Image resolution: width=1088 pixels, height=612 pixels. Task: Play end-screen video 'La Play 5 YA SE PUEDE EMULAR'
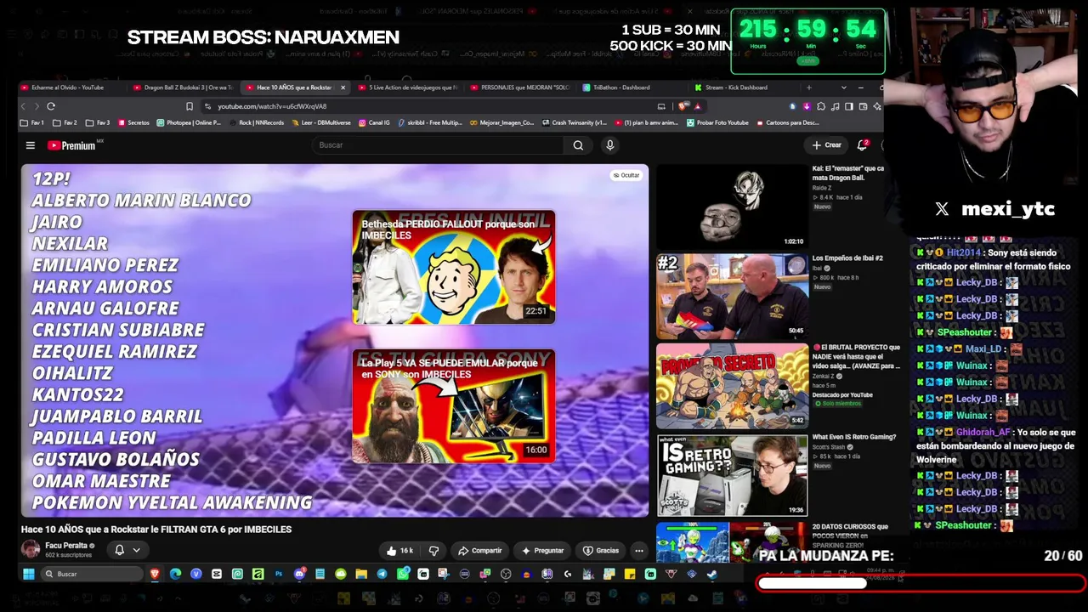pos(454,406)
